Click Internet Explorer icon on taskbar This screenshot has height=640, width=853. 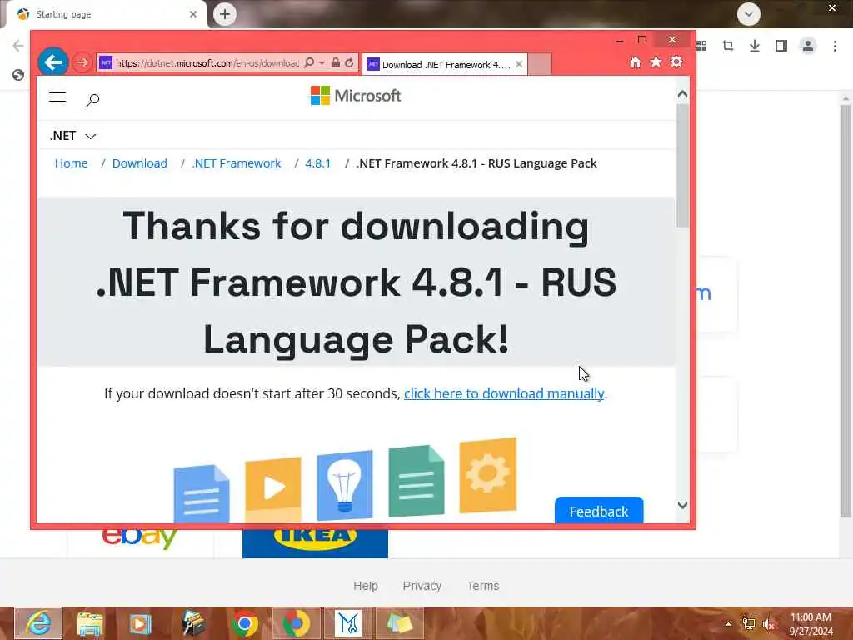pyautogui.click(x=38, y=623)
